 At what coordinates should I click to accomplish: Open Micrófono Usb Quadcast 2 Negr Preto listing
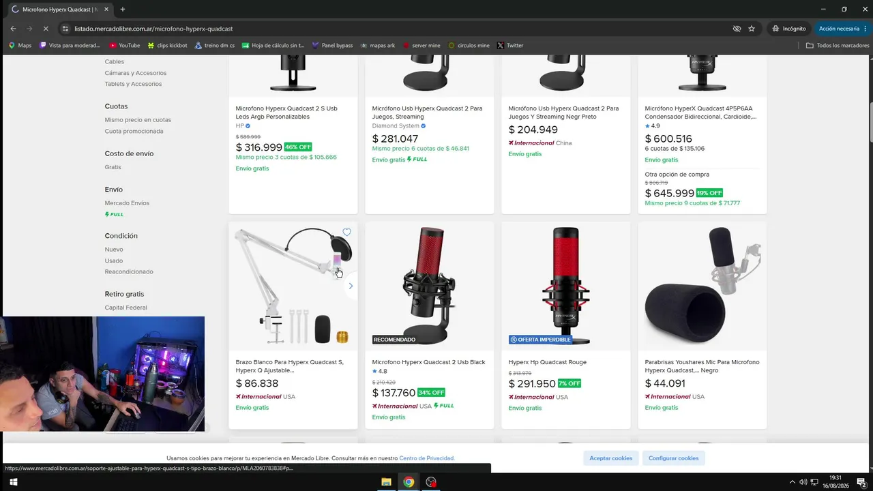click(x=564, y=113)
